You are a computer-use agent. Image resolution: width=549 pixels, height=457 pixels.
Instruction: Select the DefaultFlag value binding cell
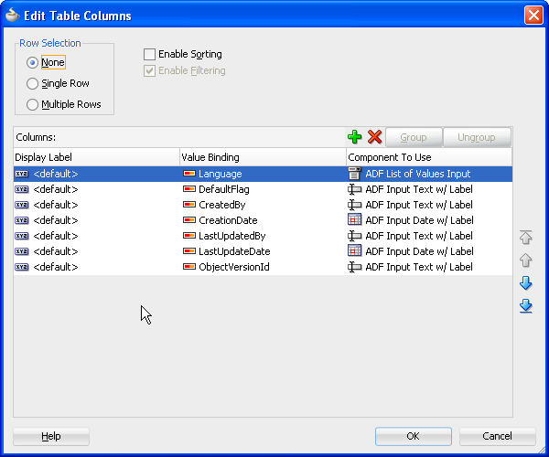coord(263,189)
